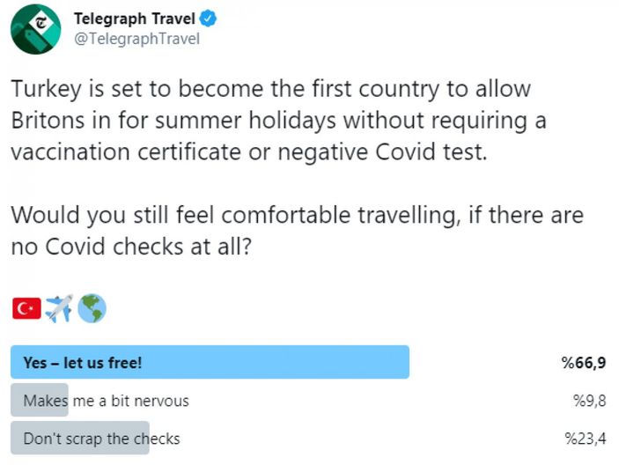Click the Turkish flag emoji
619x465 pixels.
pyautogui.click(x=26, y=308)
